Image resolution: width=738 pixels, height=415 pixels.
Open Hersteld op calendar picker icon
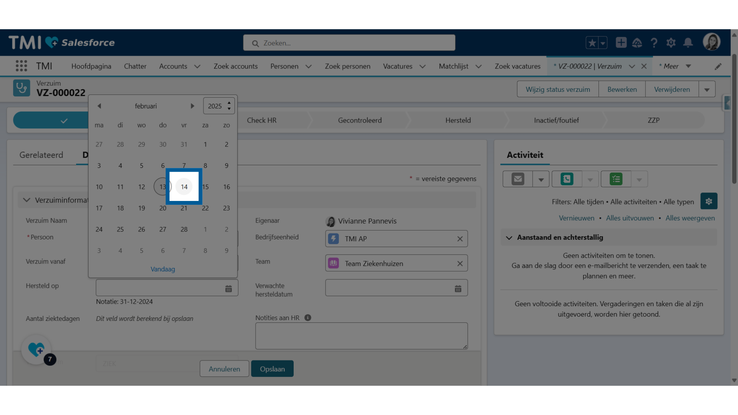pos(228,289)
